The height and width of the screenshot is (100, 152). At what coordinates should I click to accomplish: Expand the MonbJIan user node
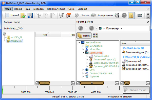pos(83,49)
